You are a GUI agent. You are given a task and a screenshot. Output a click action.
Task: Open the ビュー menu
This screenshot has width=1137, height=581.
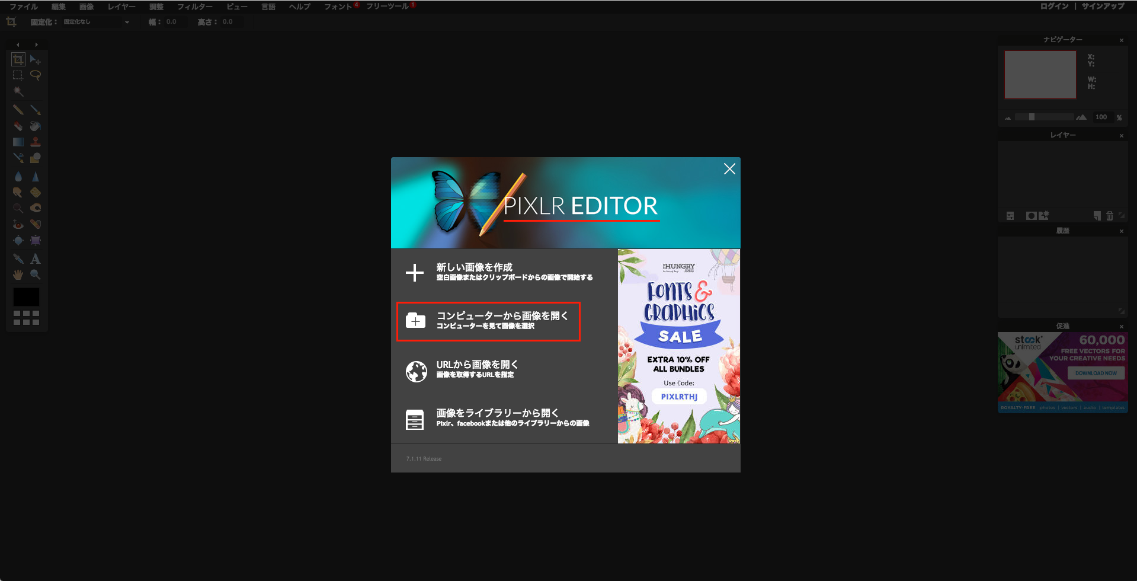coord(237,7)
